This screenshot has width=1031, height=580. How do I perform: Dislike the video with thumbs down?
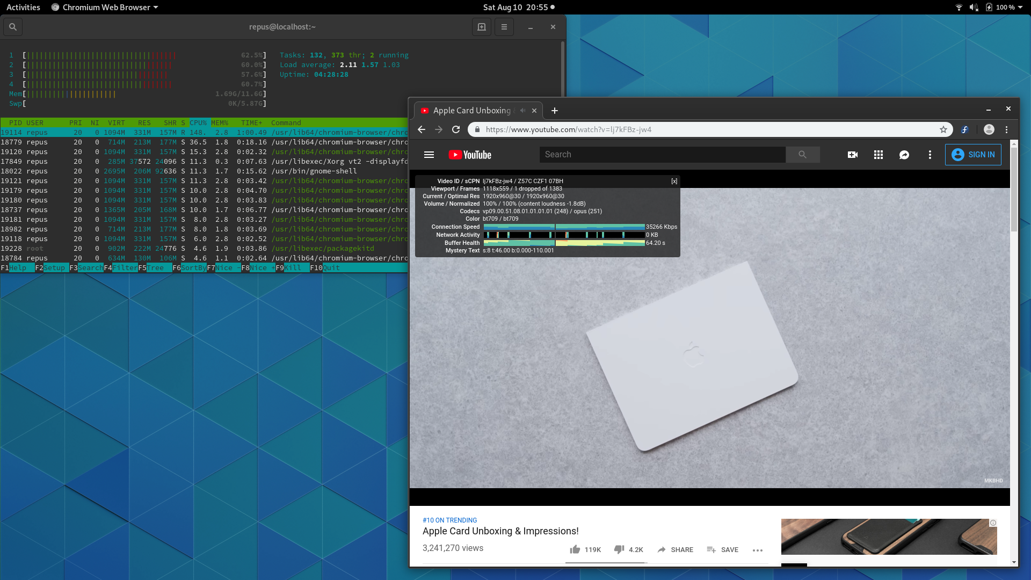628,549
